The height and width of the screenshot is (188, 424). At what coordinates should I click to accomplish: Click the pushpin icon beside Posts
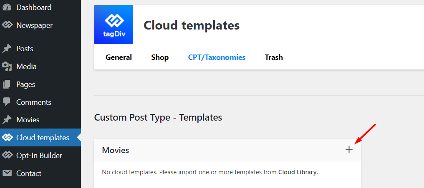(7, 49)
